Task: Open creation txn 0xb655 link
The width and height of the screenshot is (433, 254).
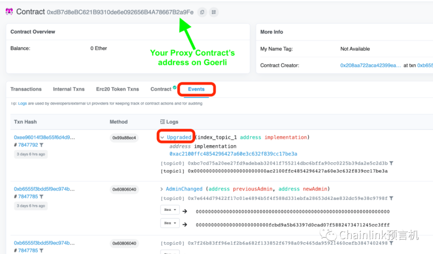Action: 425,65
